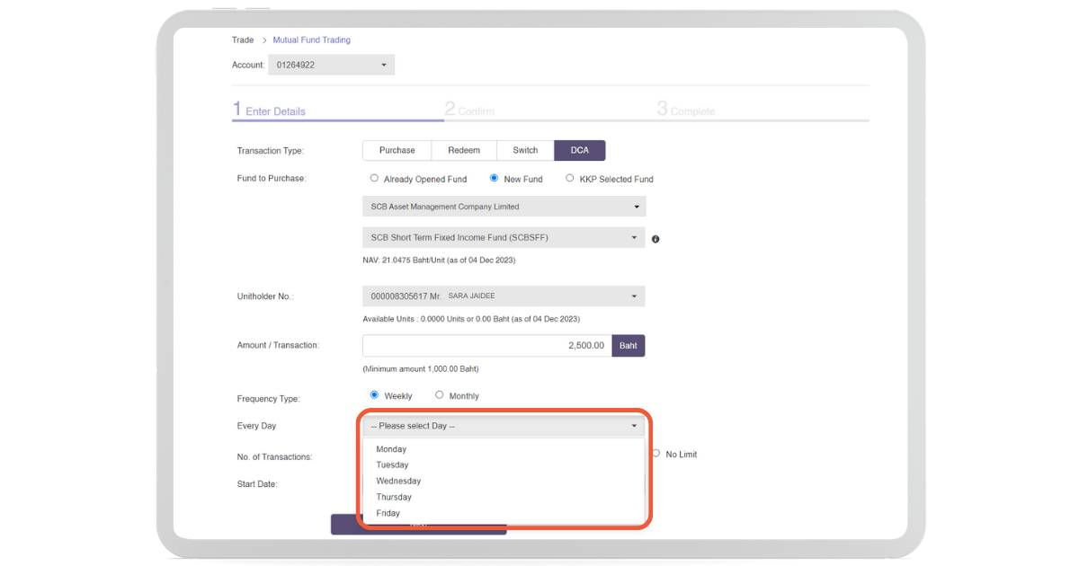
Task: Select the No Limit transactions option
Action: (656, 454)
